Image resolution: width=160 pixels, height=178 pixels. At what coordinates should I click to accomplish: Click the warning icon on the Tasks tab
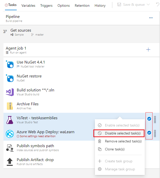[x=6, y=5]
